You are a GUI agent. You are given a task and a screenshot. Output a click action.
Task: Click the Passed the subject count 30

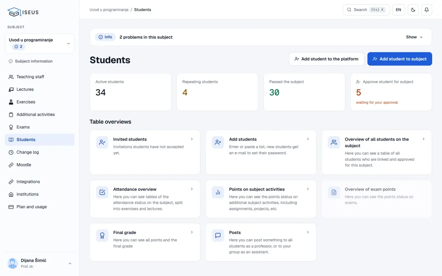274,92
